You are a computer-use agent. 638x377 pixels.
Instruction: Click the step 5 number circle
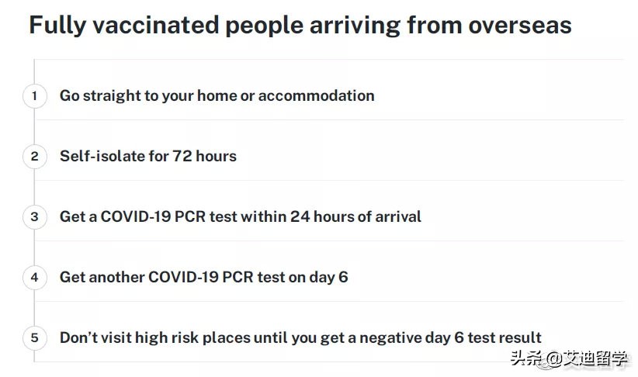pyautogui.click(x=34, y=337)
